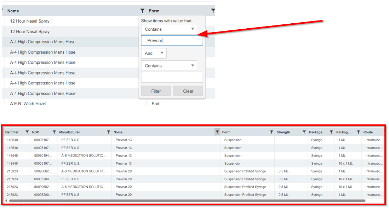This screenshot has width=389, height=211.
Task: Sort by NDC column header
Action: 35,132
